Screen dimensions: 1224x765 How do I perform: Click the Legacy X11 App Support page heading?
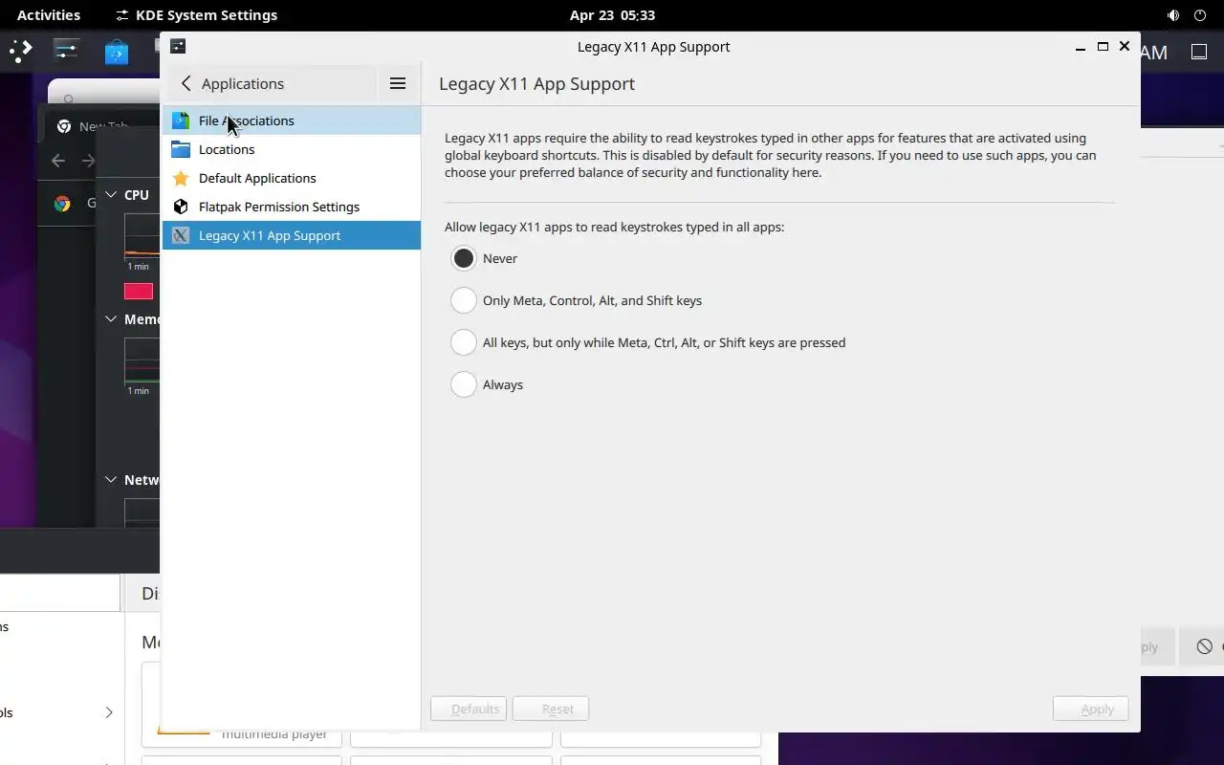[x=536, y=83]
